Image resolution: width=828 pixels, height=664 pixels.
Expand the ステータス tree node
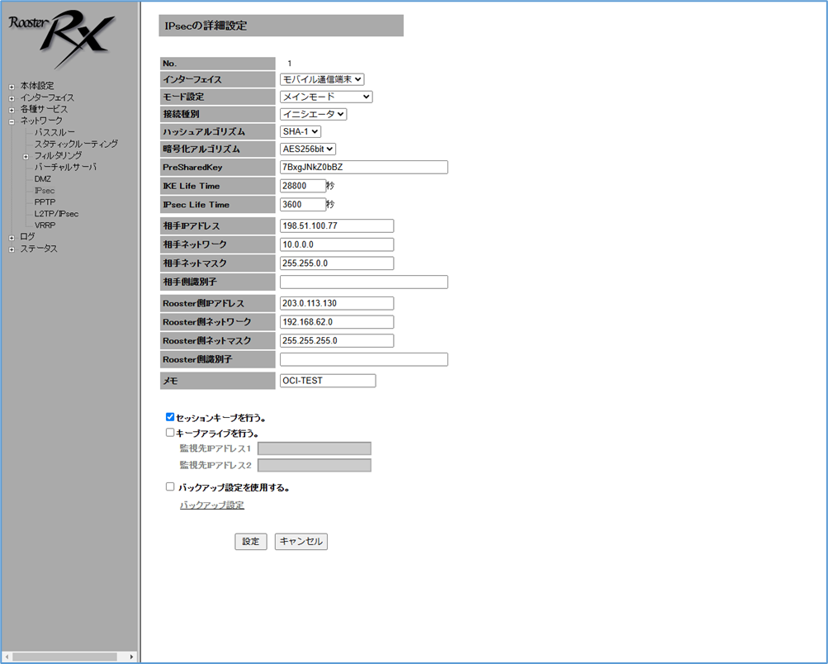(11, 248)
